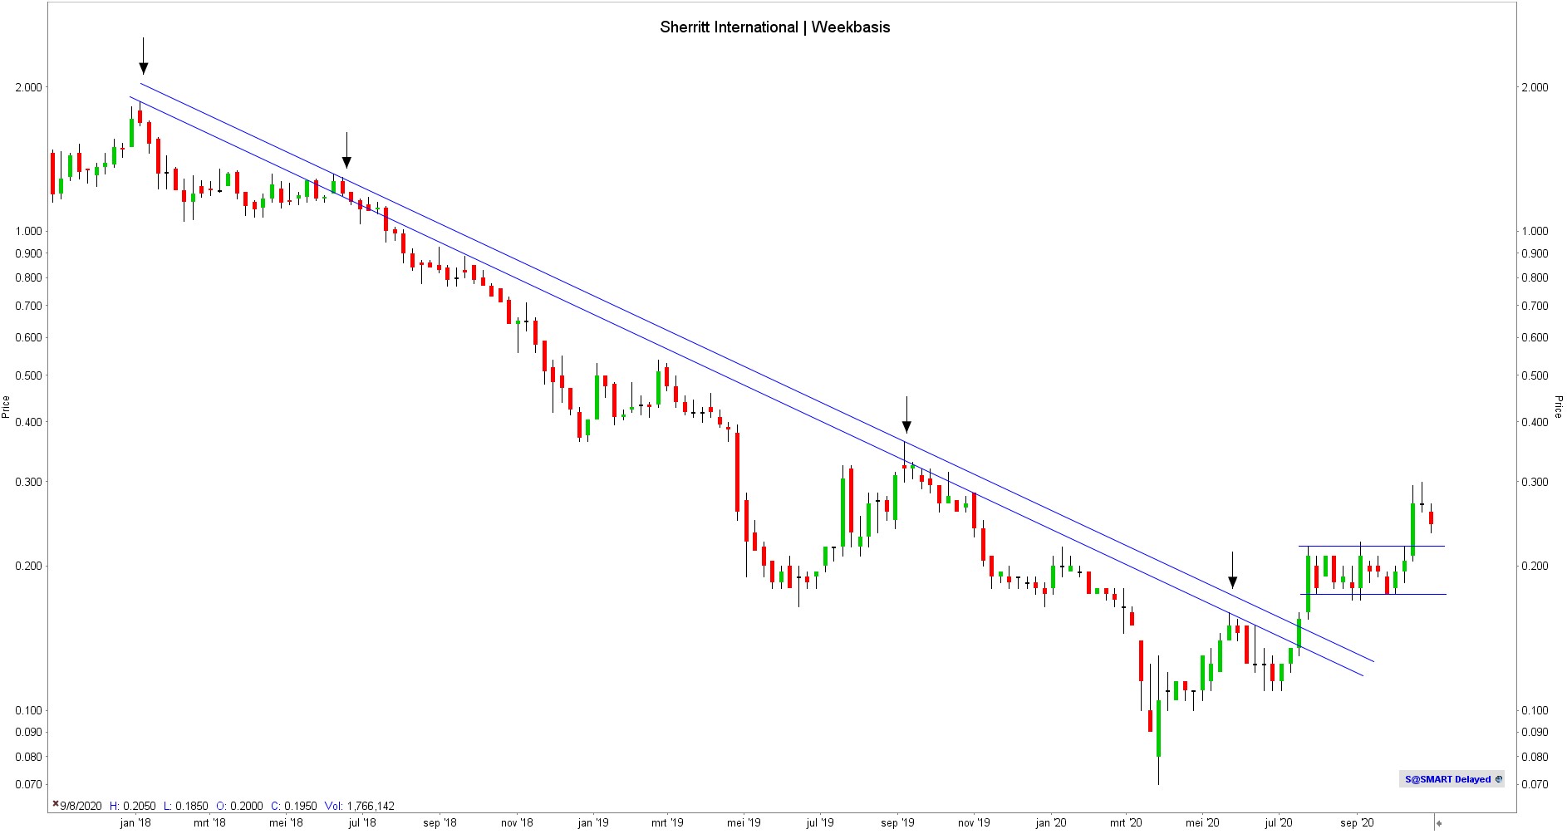This screenshot has height=834, width=1567.
Task: Click the date 9/8/2020 in the readout
Action: point(81,806)
